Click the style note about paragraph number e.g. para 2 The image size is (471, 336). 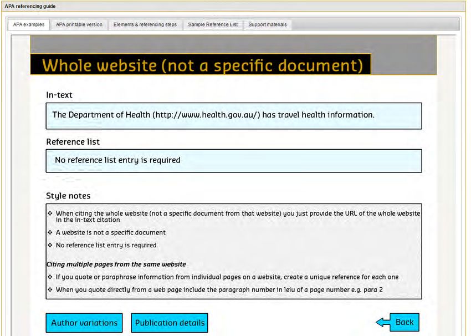click(x=219, y=290)
